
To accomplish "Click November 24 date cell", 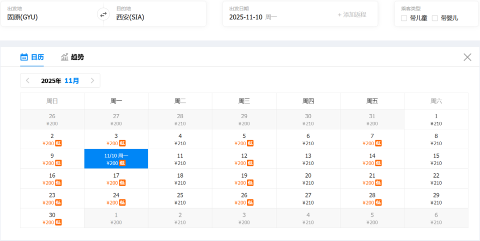I will point(116,198).
